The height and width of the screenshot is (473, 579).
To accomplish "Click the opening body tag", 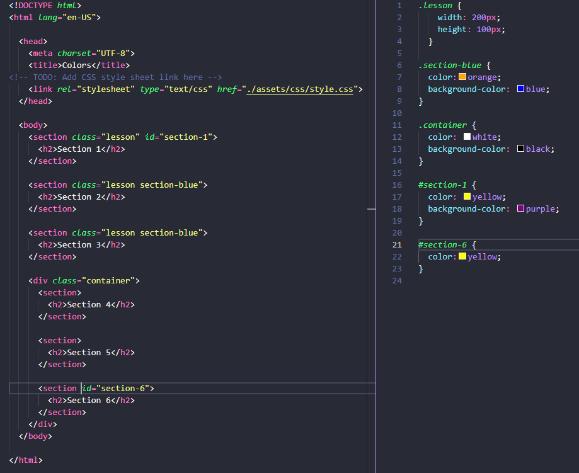I will pos(33,125).
